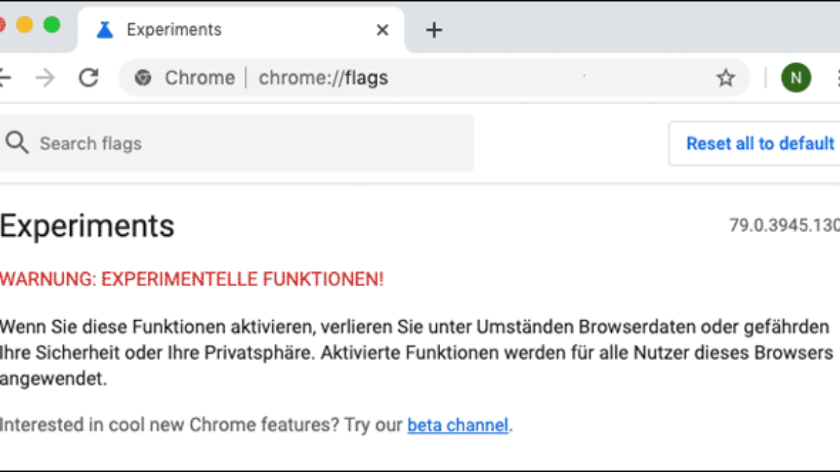Go forward with the forward arrow
840x472 pixels.
coord(45,78)
